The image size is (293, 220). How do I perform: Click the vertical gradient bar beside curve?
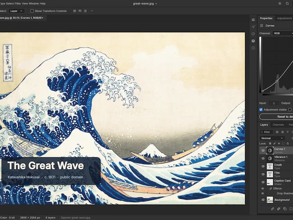pos(260,65)
